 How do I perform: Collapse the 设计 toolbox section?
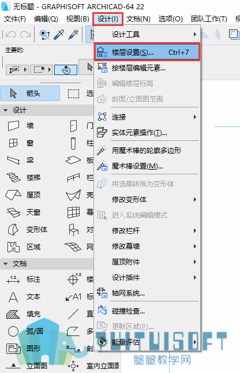pos(6,110)
